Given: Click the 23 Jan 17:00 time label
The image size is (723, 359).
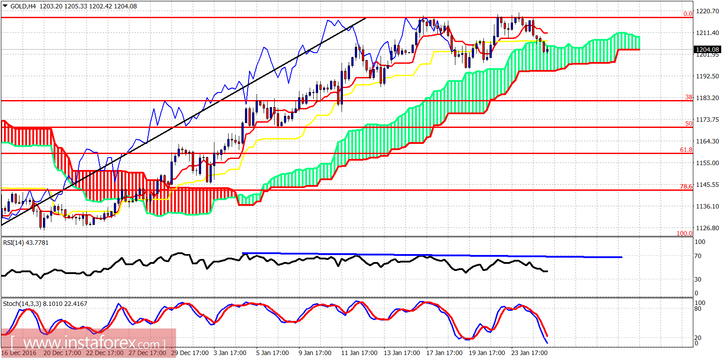Looking at the screenshot, I should point(529,353).
